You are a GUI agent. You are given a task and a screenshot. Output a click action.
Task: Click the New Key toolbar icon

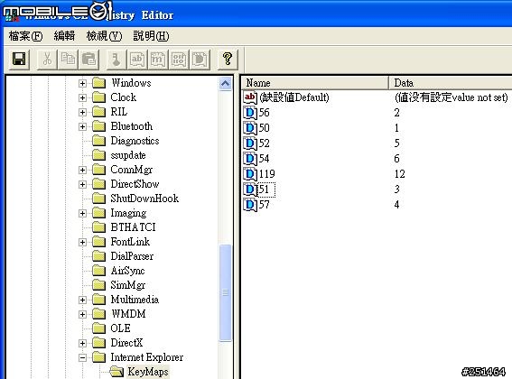(116, 60)
